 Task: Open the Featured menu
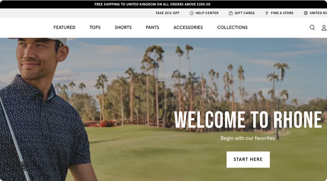pyautogui.click(x=64, y=28)
